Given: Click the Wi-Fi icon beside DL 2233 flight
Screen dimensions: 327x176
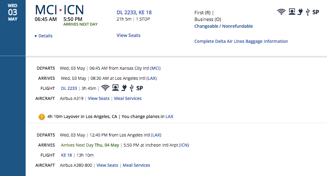Looking at the screenshot, I should (x=105, y=88).
